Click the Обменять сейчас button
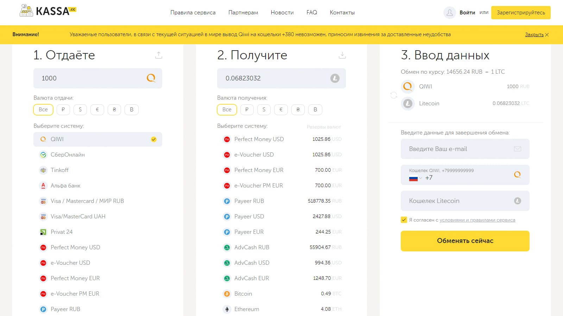Screen dimensions: 563x316 pyautogui.click(x=465, y=241)
